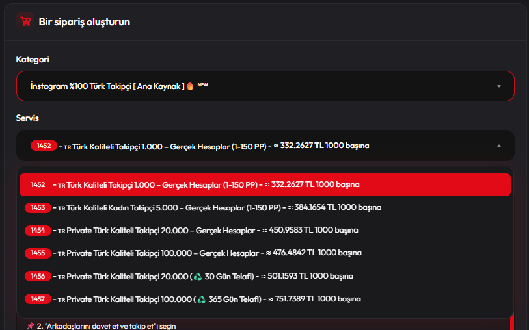Click the shopping cart icon in header
Screen dimensions: 529x330
pyautogui.click(x=25, y=21)
